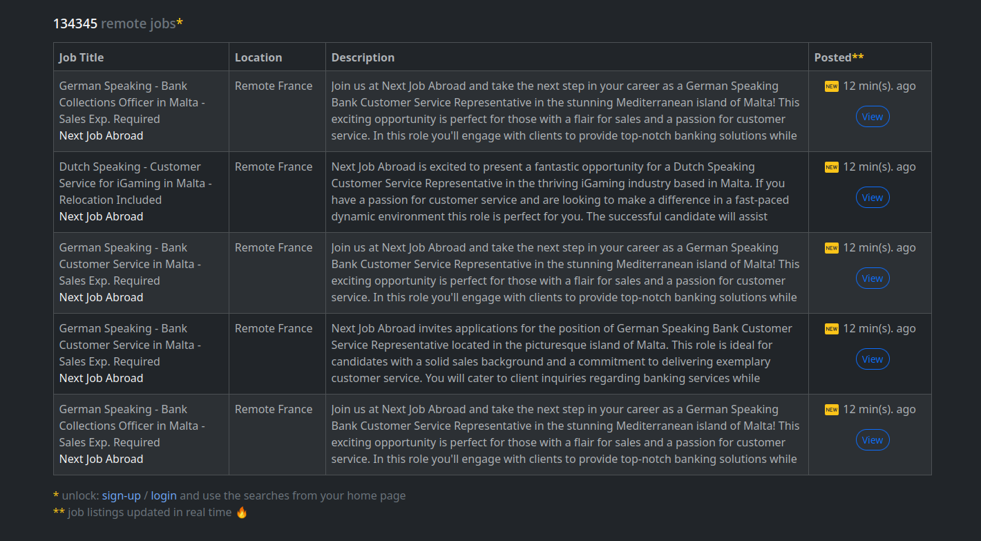Click the 'unlock:' footnote text

(x=80, y=495)
